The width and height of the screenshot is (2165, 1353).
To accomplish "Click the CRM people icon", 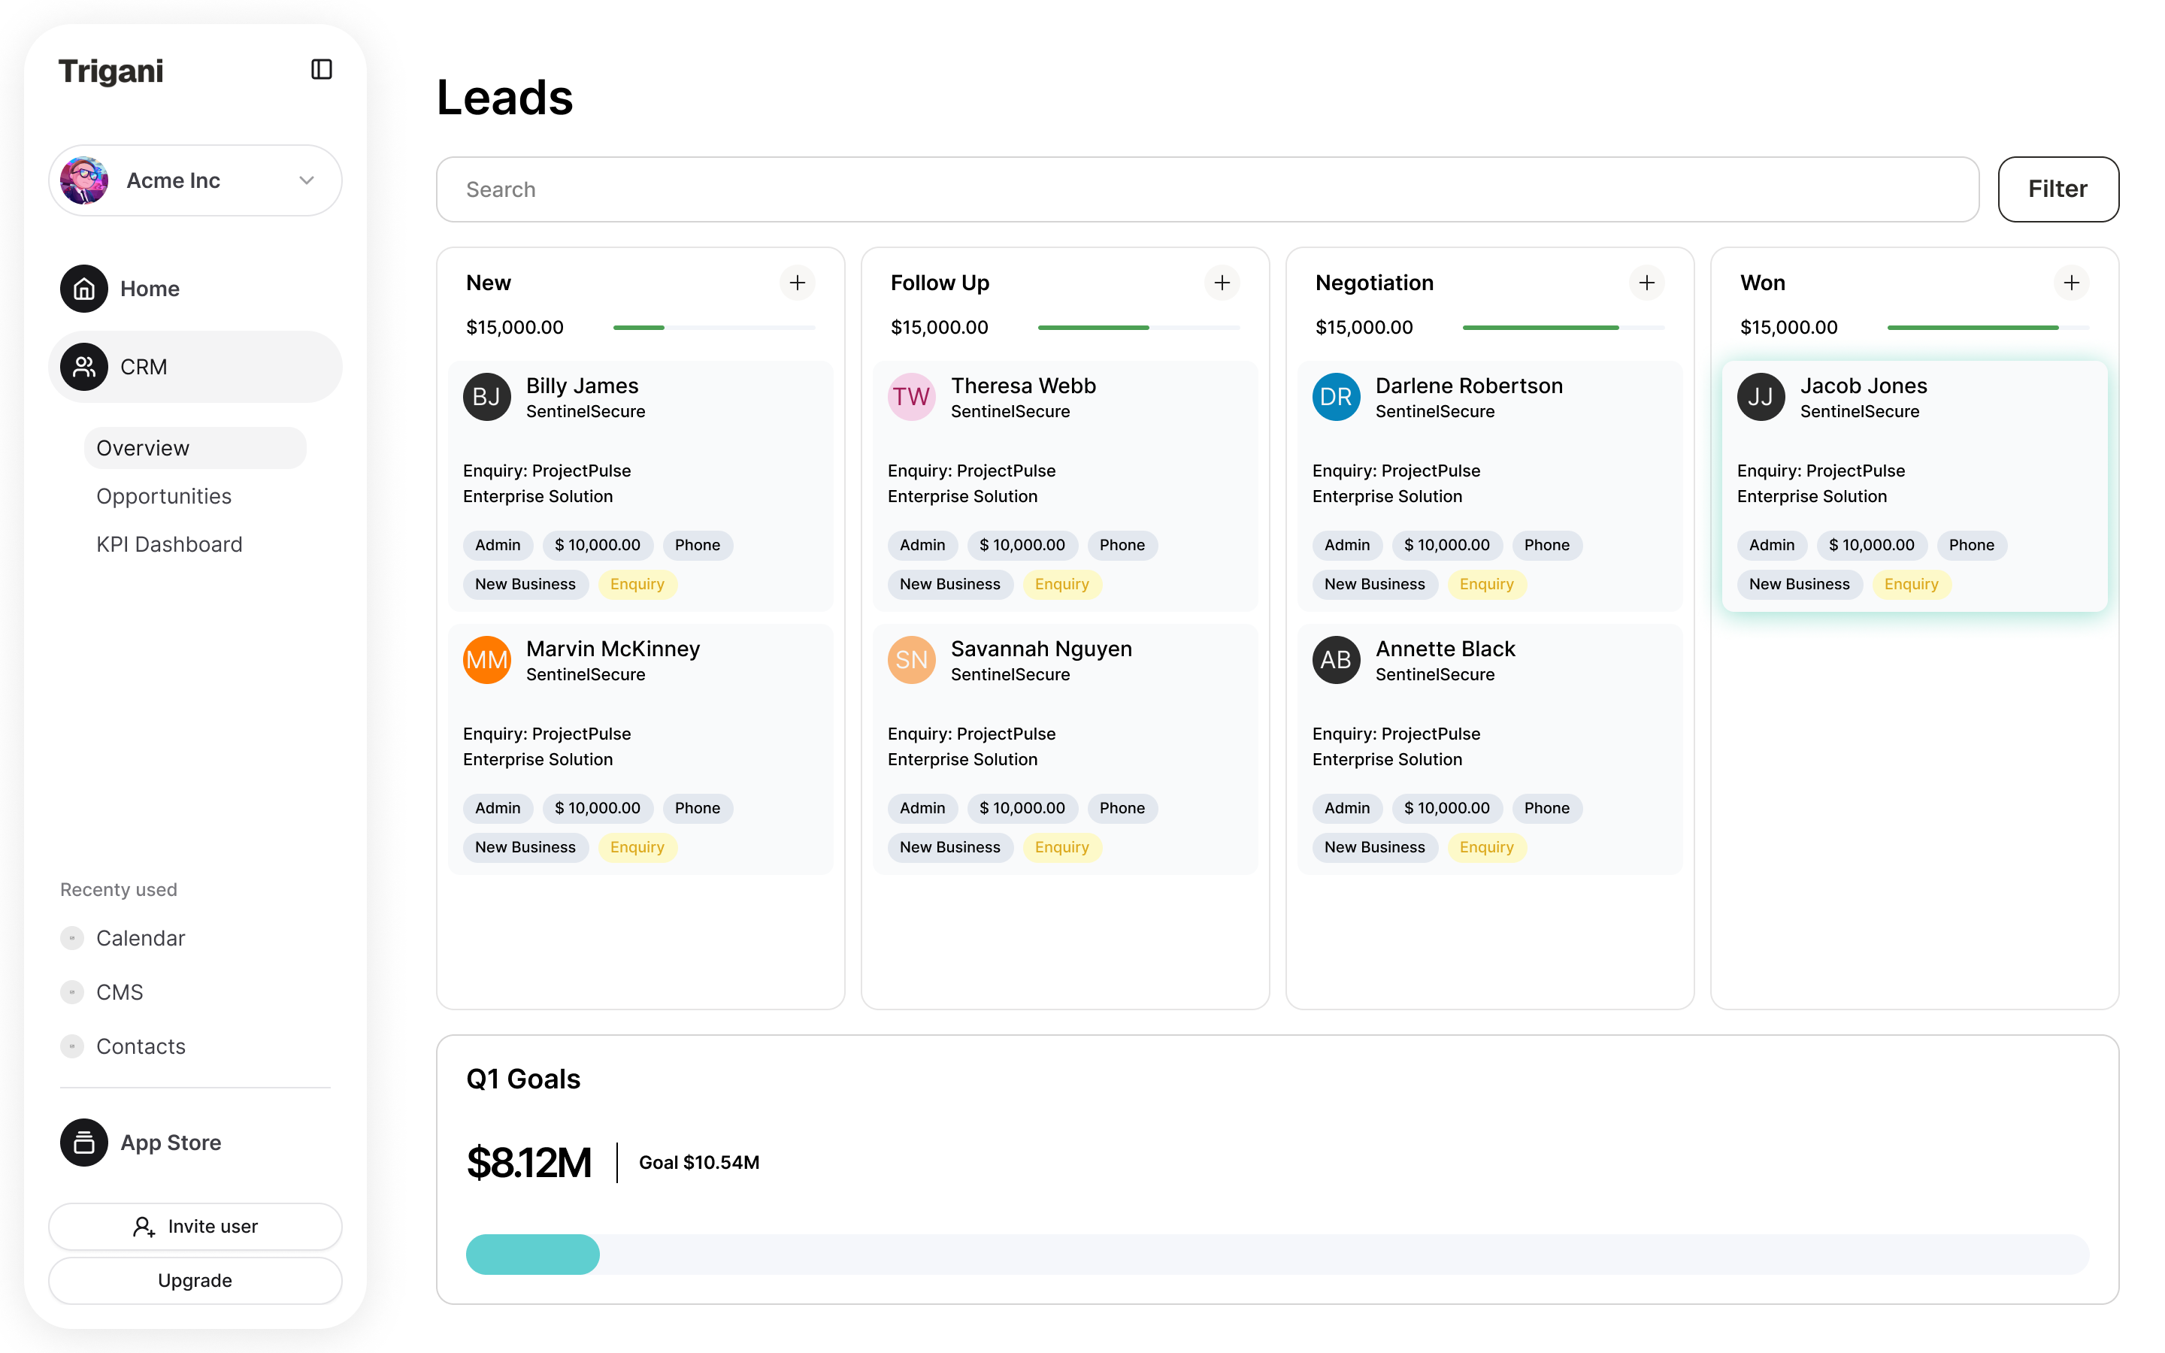I will tap(84, 367).
